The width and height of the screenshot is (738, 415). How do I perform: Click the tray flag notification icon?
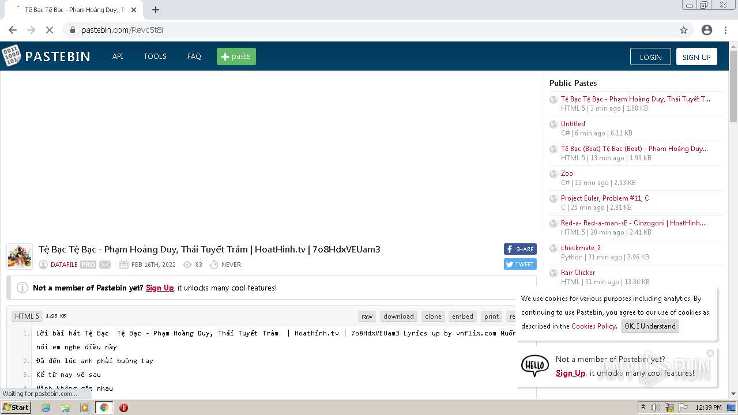pos(683,408)
